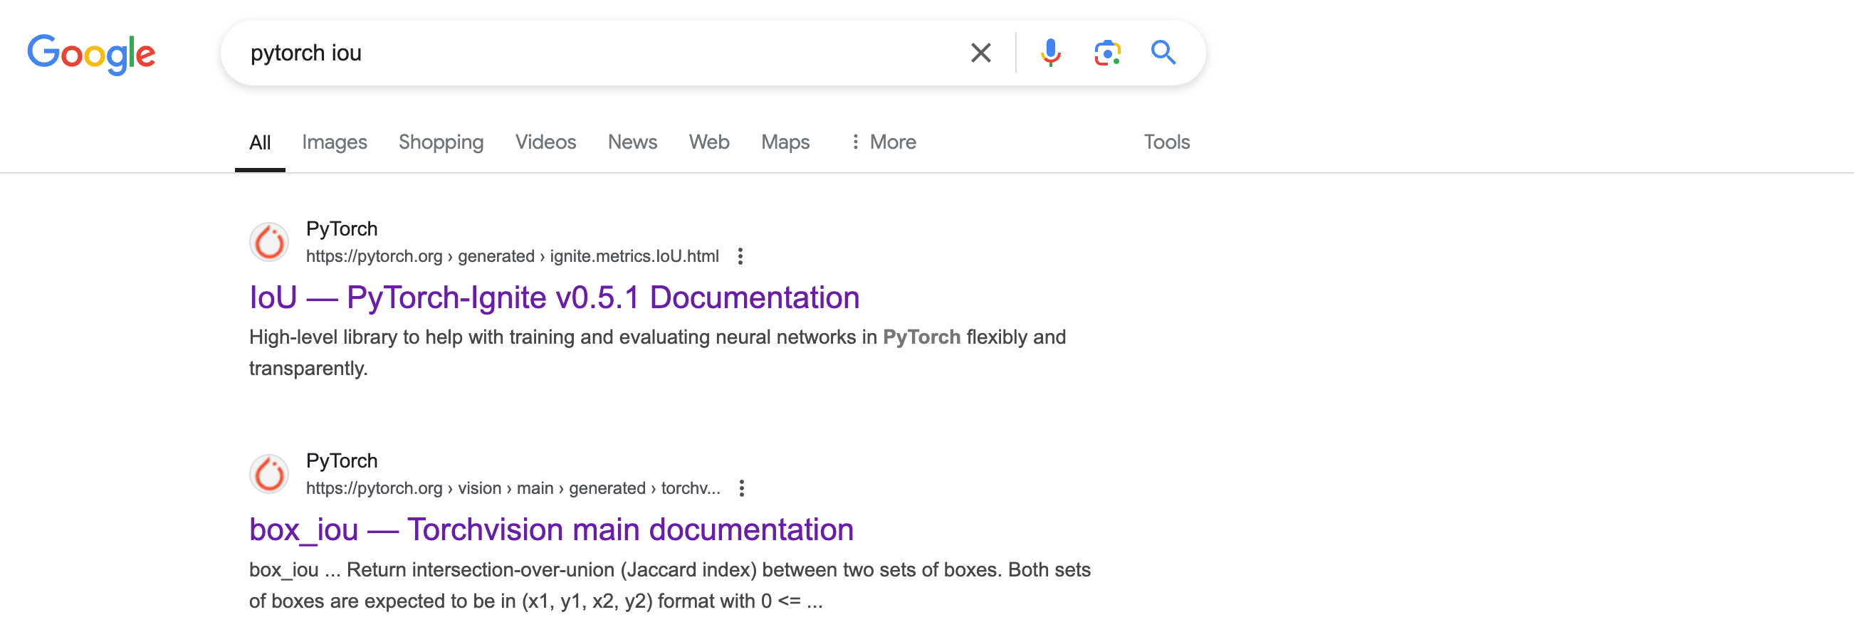Focus the search box containing pytorch iou

[597, 53]
